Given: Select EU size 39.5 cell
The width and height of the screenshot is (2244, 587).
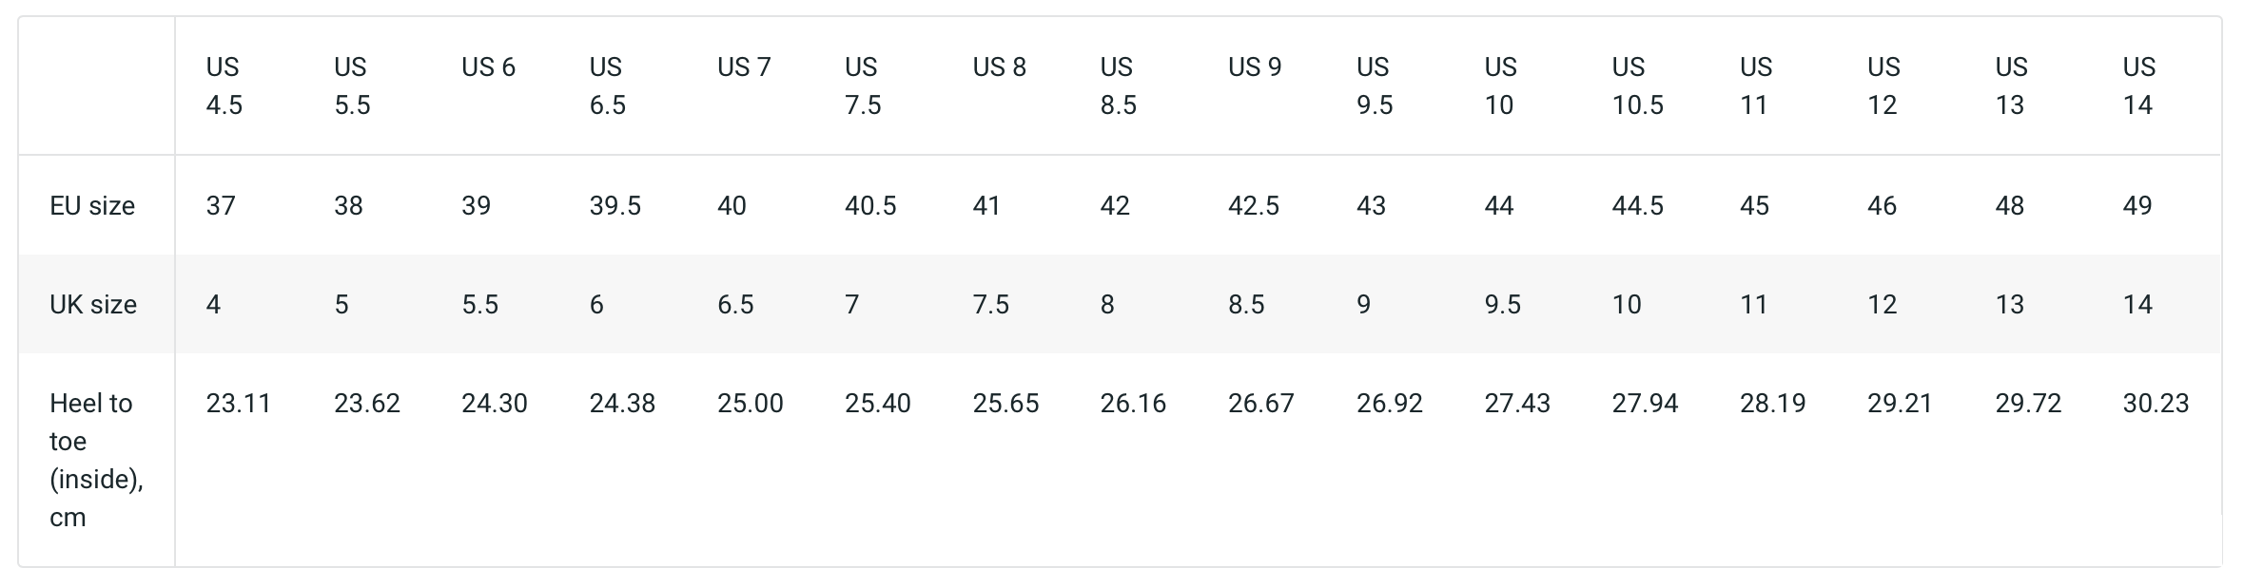Looking at the screenshot, I should [x=615, y=205].
